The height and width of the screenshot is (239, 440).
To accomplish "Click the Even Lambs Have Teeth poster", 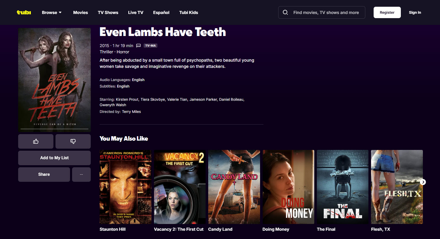I will (x=54, y=80).
